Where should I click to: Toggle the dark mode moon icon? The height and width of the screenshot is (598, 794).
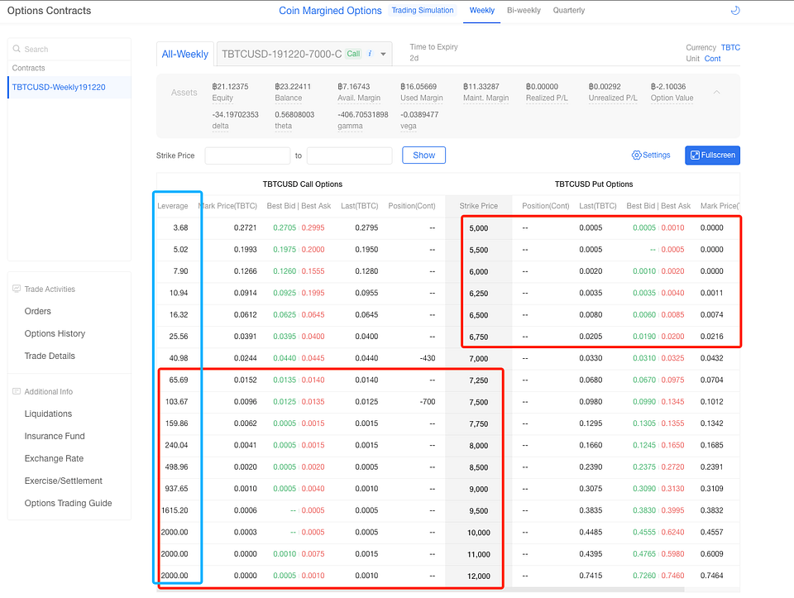pos(735,10)
